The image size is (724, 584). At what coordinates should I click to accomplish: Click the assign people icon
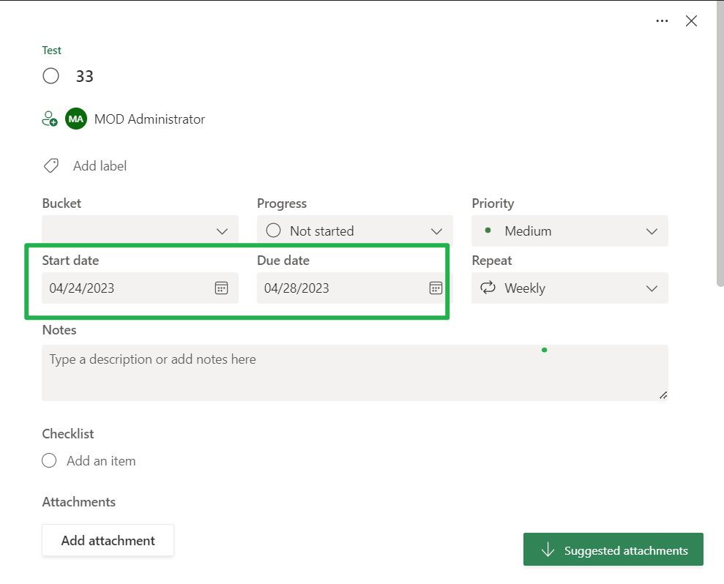49,119
